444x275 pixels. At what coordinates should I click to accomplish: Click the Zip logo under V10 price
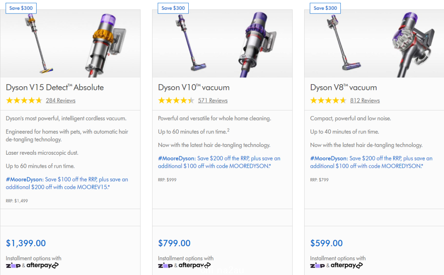point(165,266)
